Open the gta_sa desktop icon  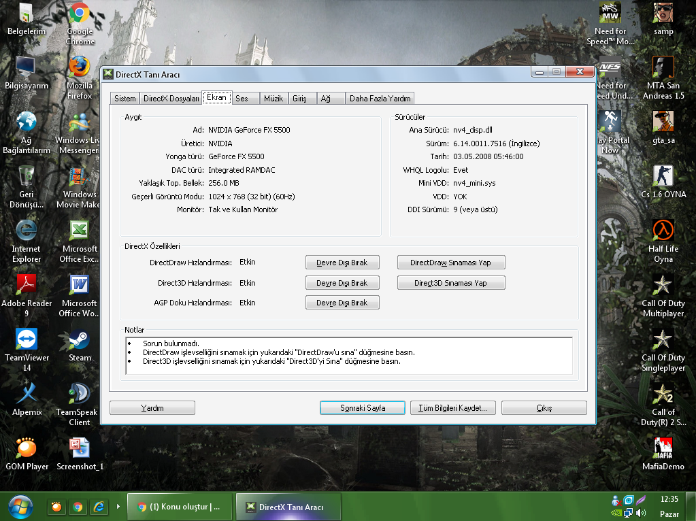point(663,128)
